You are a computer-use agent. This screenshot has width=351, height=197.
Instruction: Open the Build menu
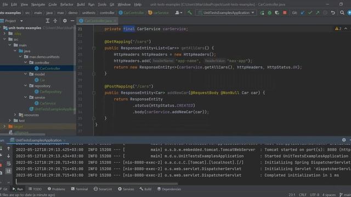[81, 4]
